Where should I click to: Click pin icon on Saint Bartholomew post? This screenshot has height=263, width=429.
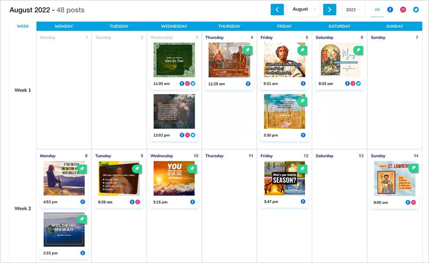click(302, 50)
